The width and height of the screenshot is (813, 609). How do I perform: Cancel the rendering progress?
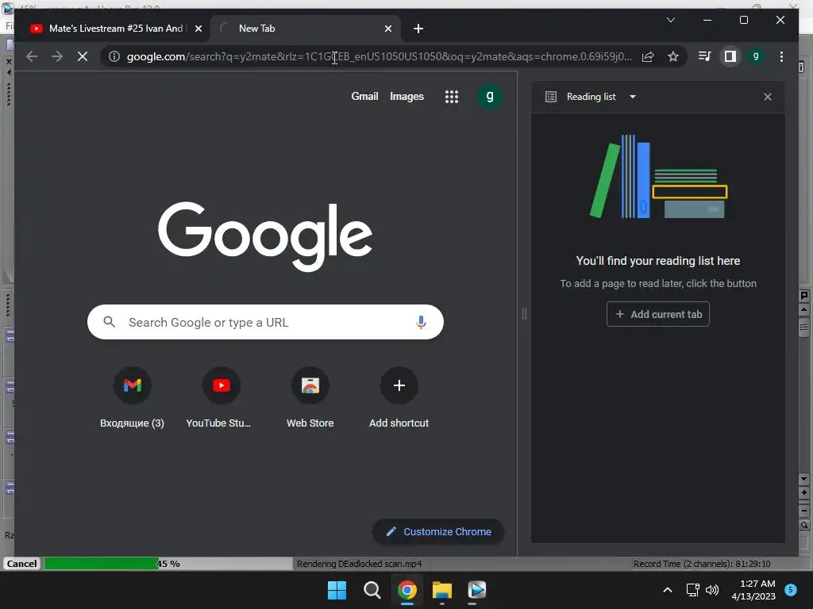(x=21, y=564)
